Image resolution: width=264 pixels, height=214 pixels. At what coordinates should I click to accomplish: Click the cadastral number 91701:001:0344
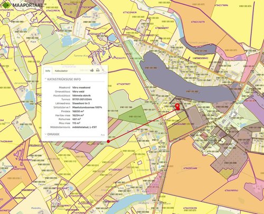82,100
